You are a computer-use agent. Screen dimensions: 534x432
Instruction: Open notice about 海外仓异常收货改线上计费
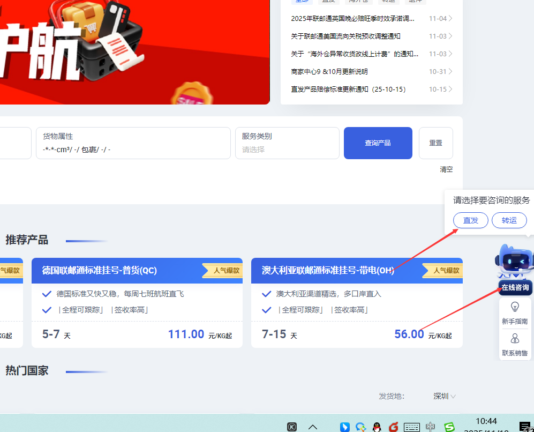[x=355, y=54]
